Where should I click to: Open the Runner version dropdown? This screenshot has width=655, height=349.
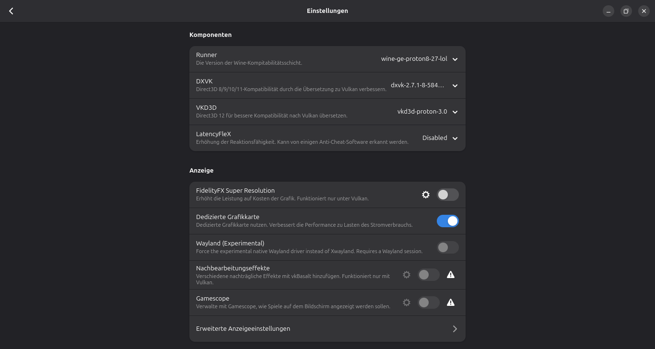(x=420, y=59)
